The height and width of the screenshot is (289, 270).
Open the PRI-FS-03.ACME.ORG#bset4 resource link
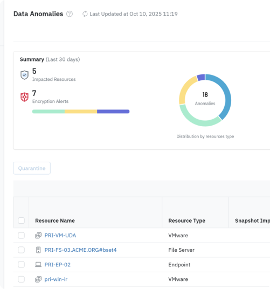pos(80,250)
